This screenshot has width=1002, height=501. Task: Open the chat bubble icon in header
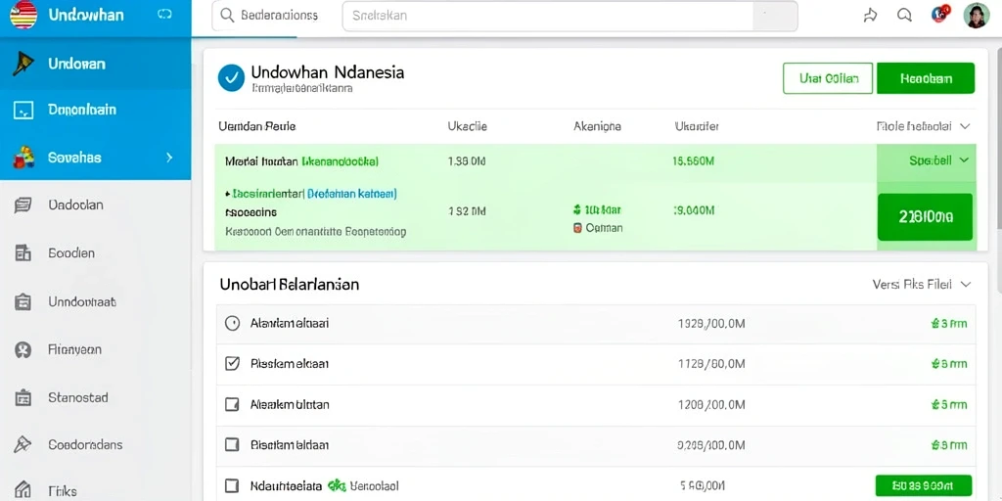pyautogui.click(x=904, y=16)
